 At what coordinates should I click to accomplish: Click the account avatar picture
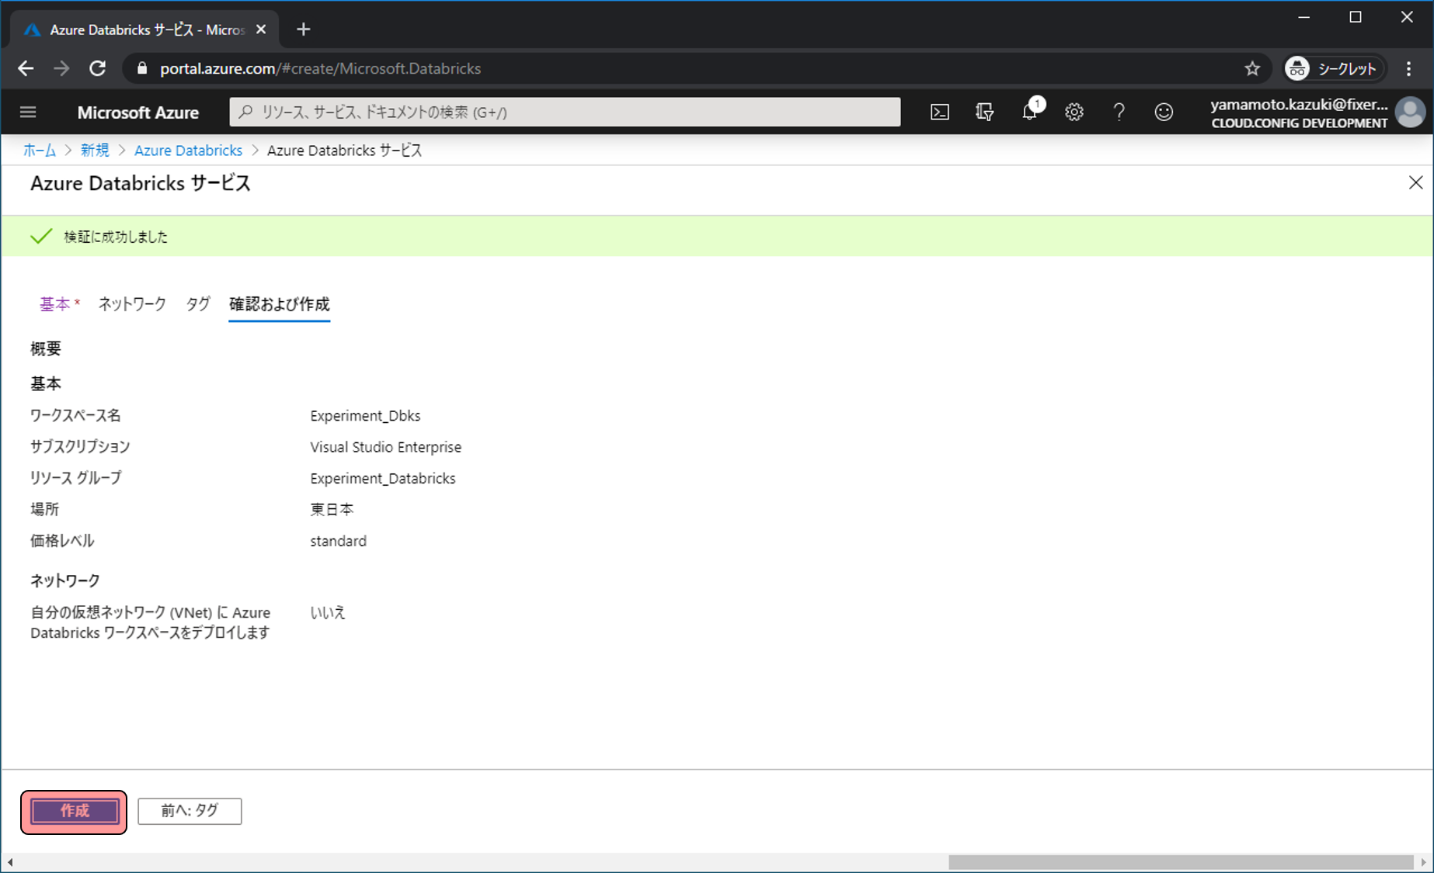tap(1410, 113)
